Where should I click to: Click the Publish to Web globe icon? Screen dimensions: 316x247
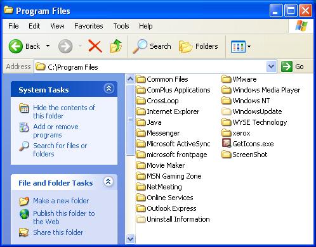click(25, 214)
